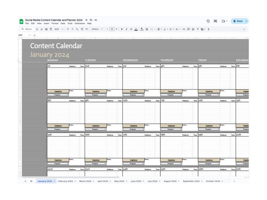
Task: Add a new sheet
Action: pyautogui.click(x=25, y=181)
